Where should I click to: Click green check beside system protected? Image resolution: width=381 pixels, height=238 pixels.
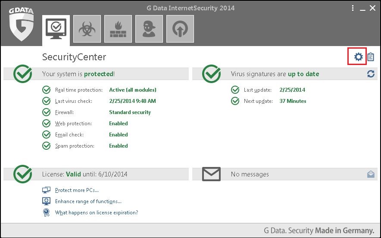coord(22,74)
